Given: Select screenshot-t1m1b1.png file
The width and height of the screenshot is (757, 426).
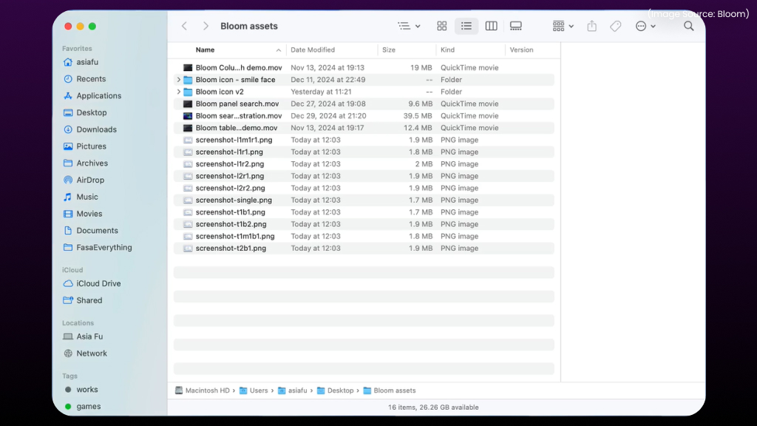Looking at the screenshot, I should 235,236.
